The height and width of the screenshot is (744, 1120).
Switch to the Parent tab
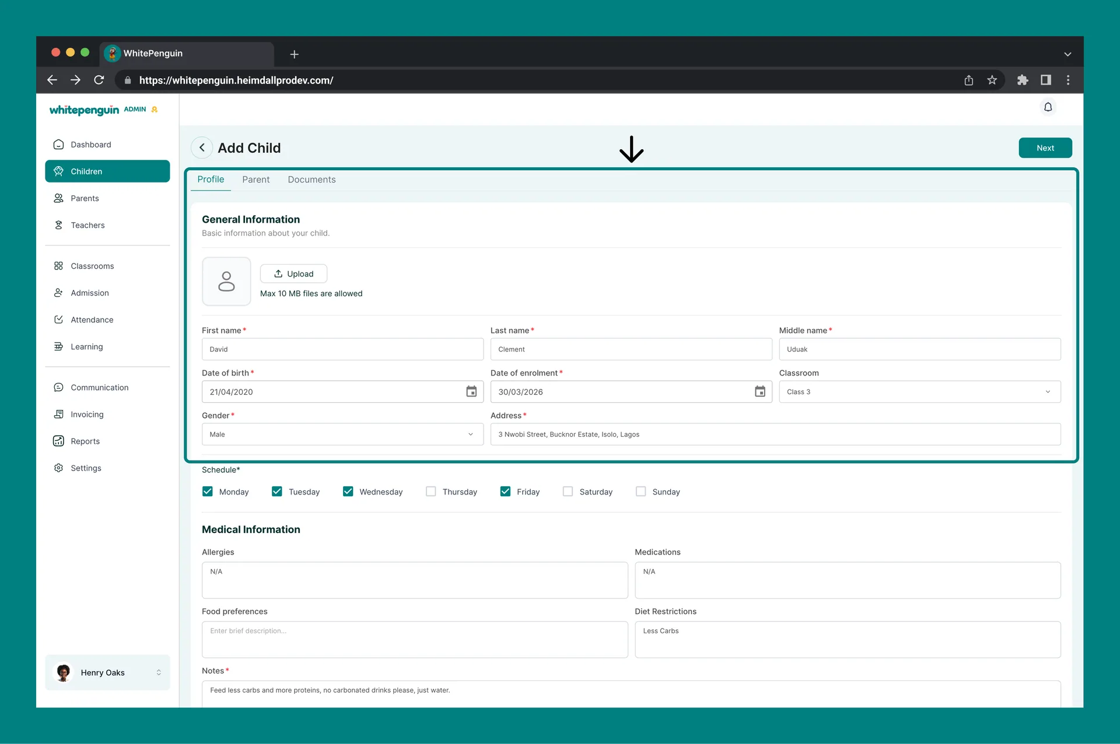tap(256, 180)
